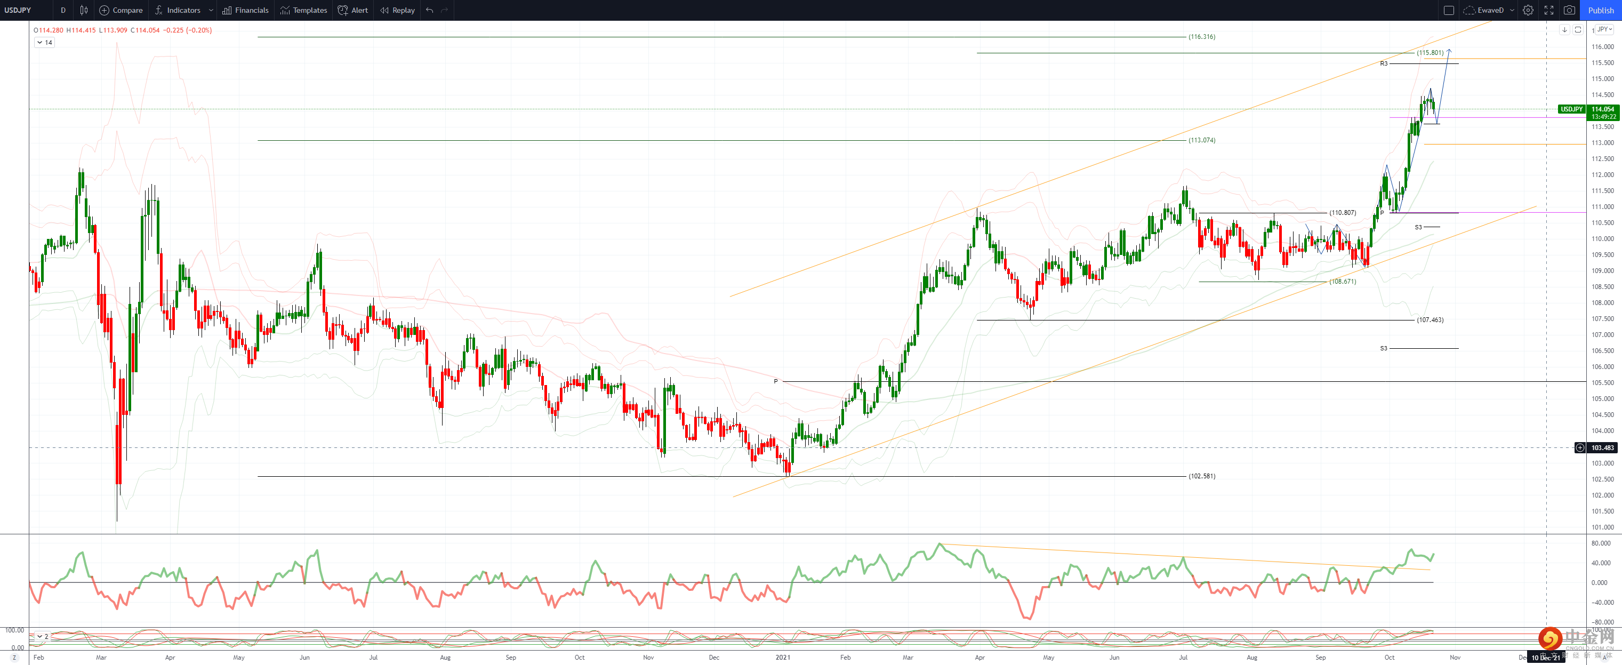1622x665 pixels.
Task: Create an Alert
Action: [352, 10]
